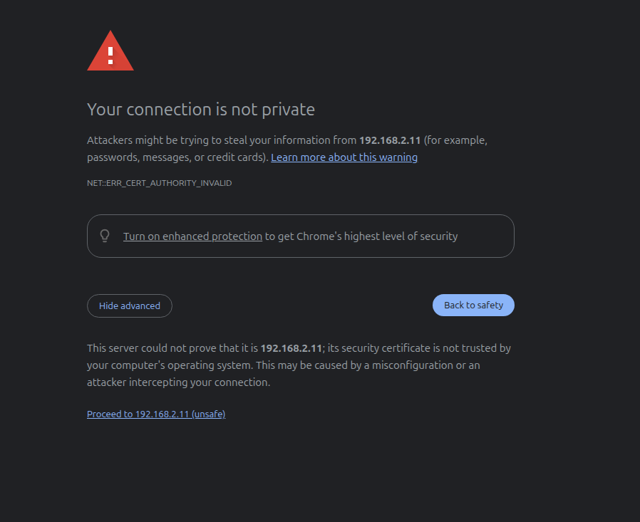Click "attacker intercepting your connection" text
The height and width of the screenshot is (522, 640).
coord(178,382)
